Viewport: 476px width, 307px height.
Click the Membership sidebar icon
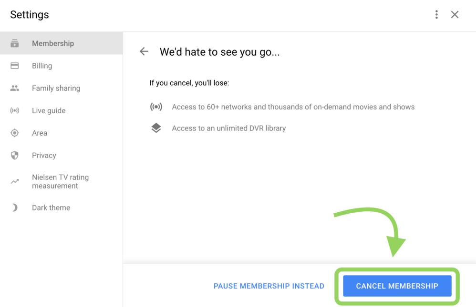(15, 43)
